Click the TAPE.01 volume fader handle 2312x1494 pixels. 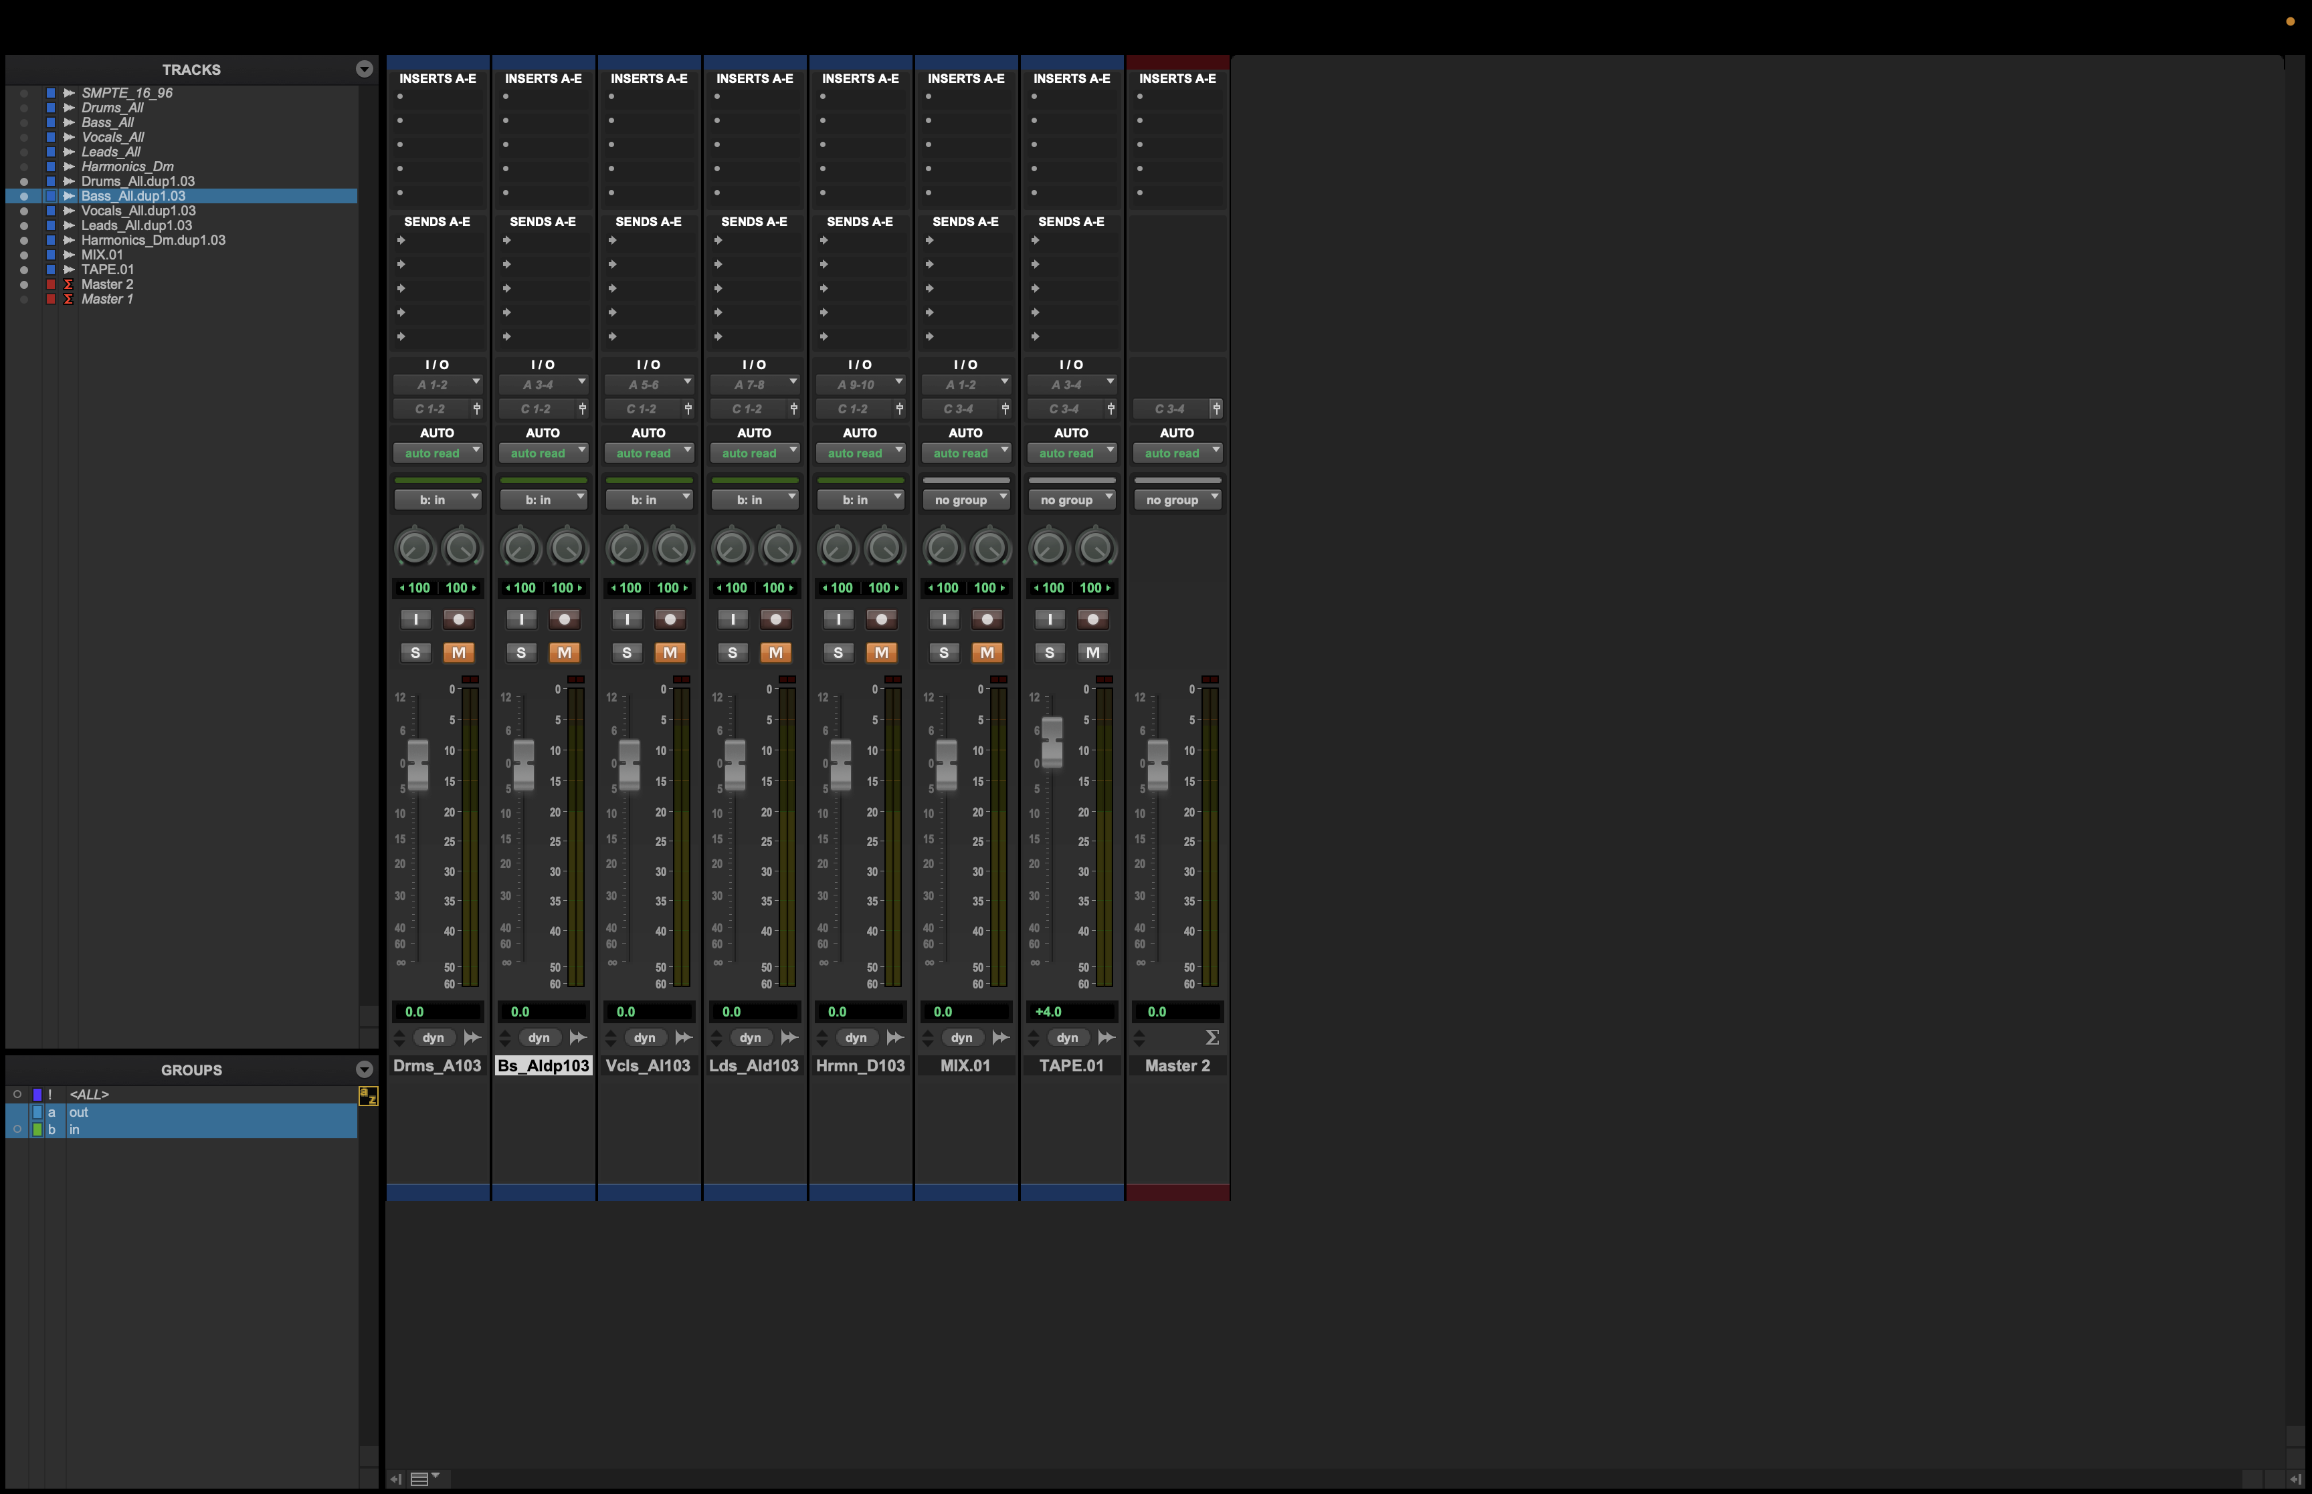[x=1052, y=741]
